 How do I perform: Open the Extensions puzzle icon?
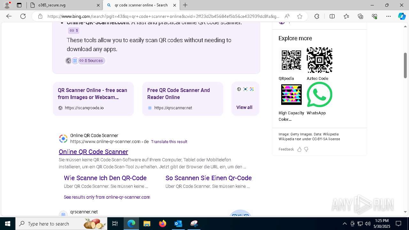(x=317, y=16)
